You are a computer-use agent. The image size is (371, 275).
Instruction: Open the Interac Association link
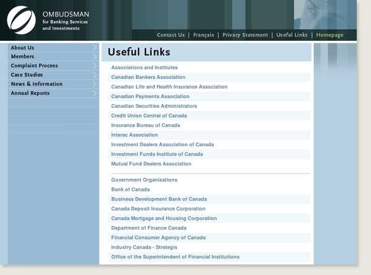tap(134, 135)
